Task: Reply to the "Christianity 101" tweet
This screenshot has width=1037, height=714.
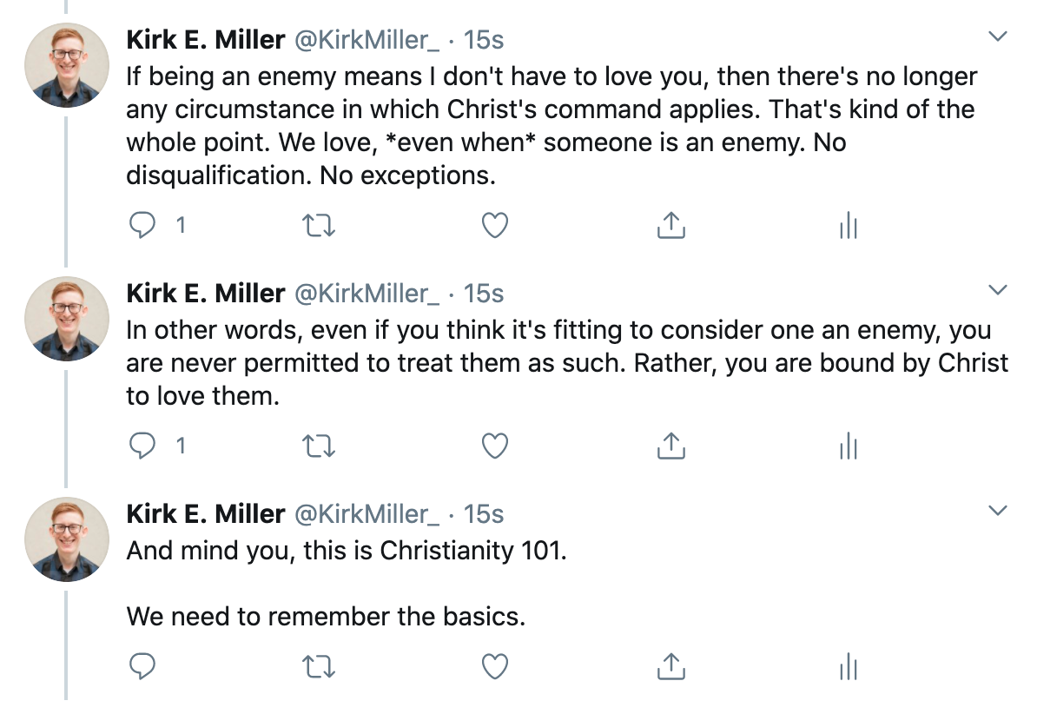Action: [x=142, y=666]
